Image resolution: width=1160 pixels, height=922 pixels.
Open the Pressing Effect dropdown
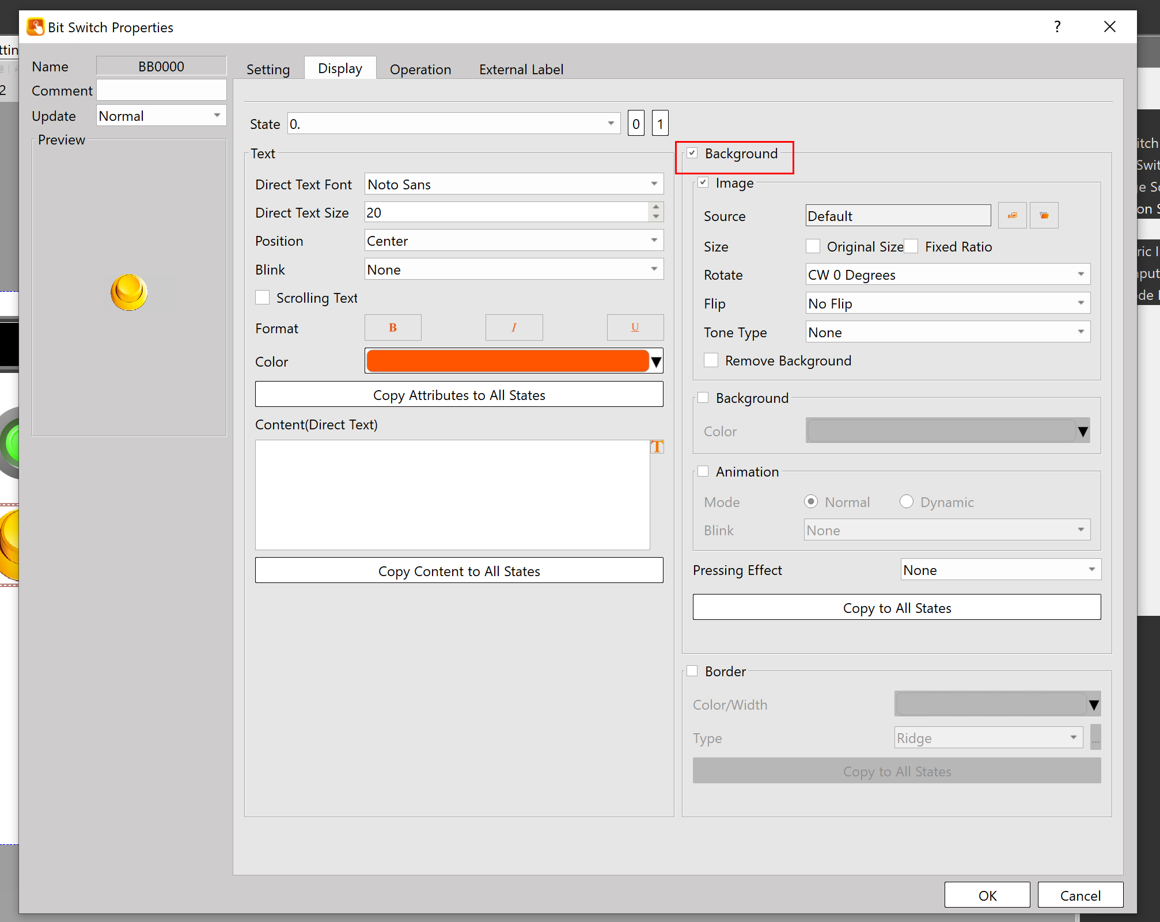(1000, 570)
